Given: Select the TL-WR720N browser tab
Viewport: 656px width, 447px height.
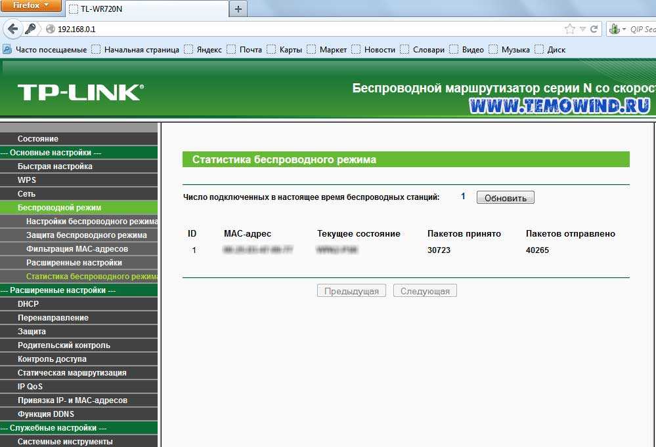Looking at the screenshot, I should (146, 9).
